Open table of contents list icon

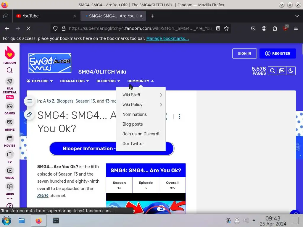coord(29,101)
